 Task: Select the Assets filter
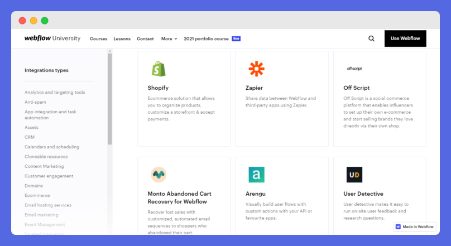(x=31, y=127)
